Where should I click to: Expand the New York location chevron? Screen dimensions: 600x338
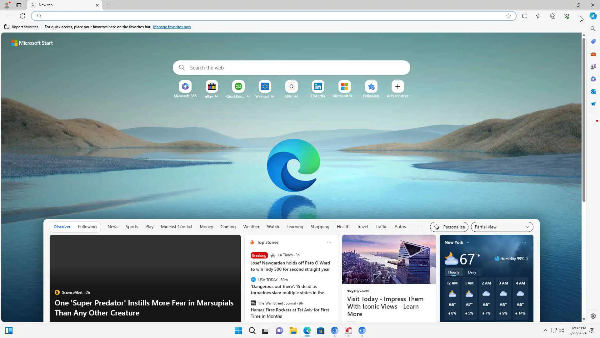click(x=468, y=243)
